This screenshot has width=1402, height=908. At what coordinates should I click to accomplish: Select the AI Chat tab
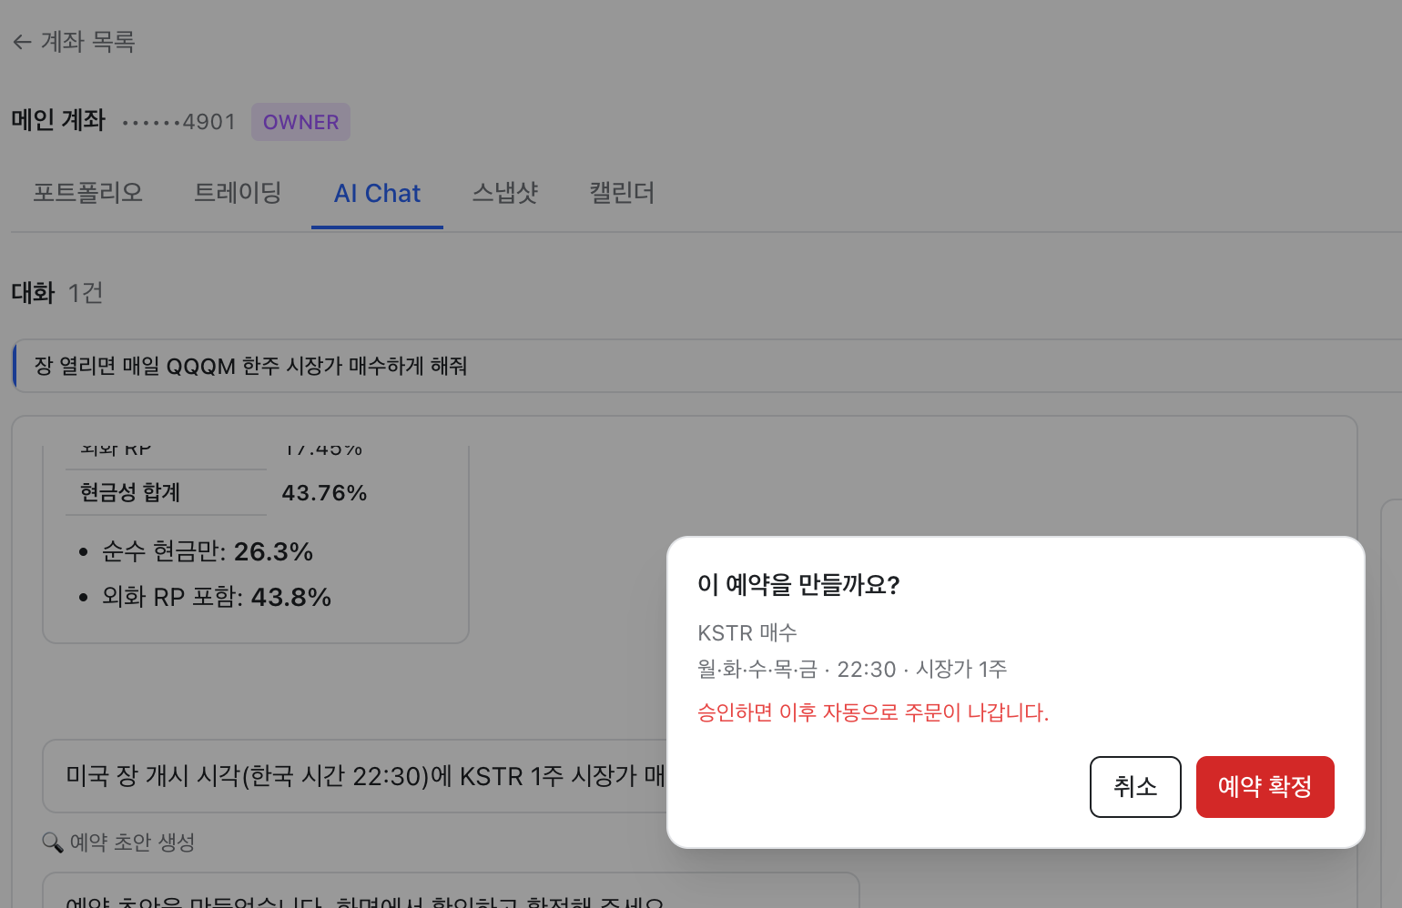coord(377,194)
